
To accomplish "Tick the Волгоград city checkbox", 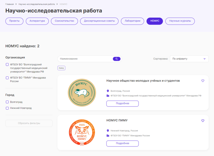I will click(x=7, y=102).
